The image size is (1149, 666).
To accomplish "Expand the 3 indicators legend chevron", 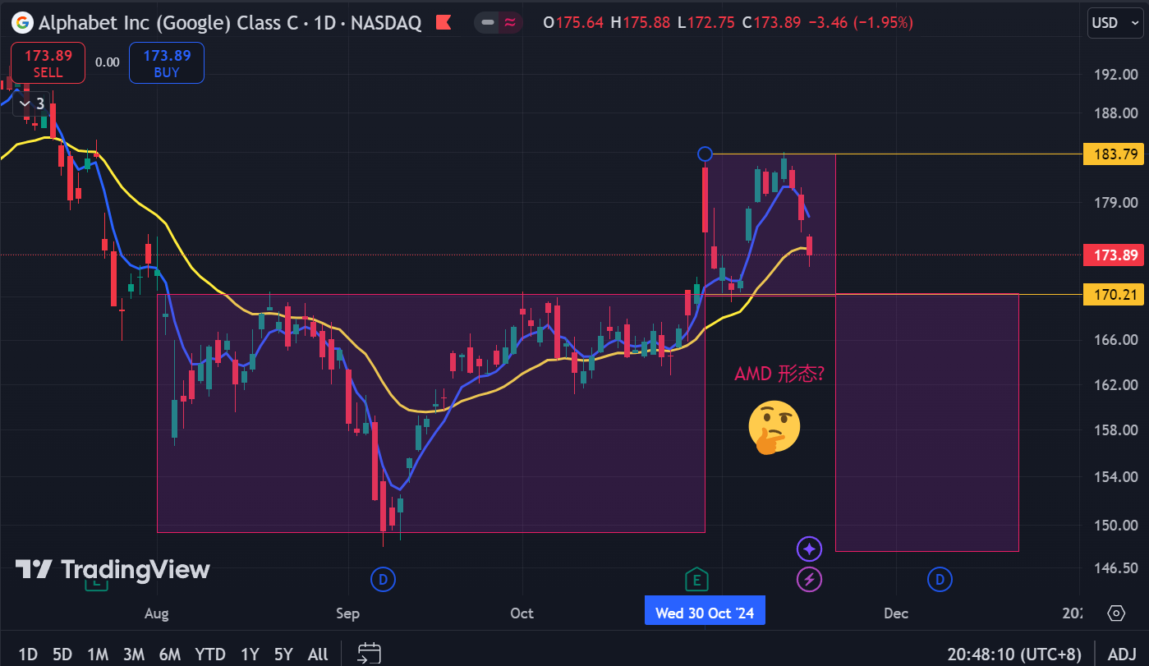I will 31,104.
